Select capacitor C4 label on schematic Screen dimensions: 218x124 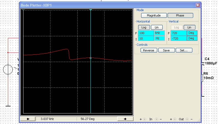pos(207,59)
